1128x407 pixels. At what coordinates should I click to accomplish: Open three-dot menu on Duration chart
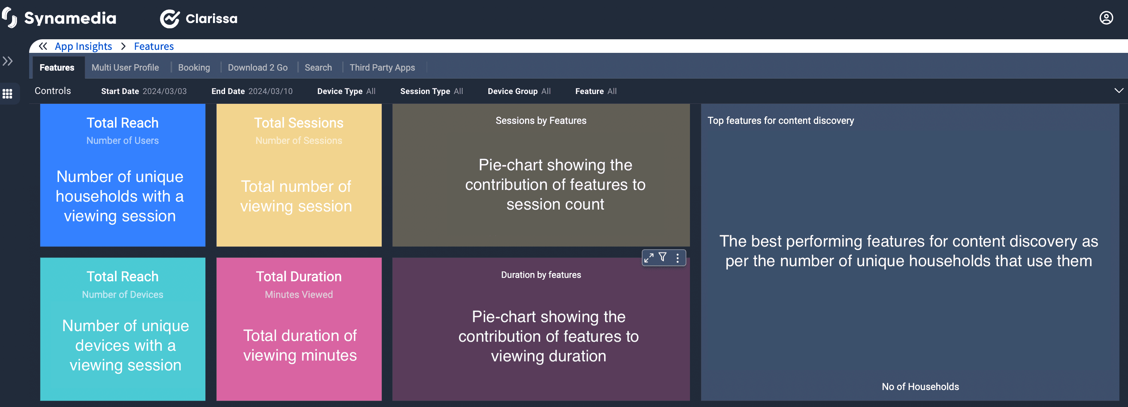(x=677, y=258)
